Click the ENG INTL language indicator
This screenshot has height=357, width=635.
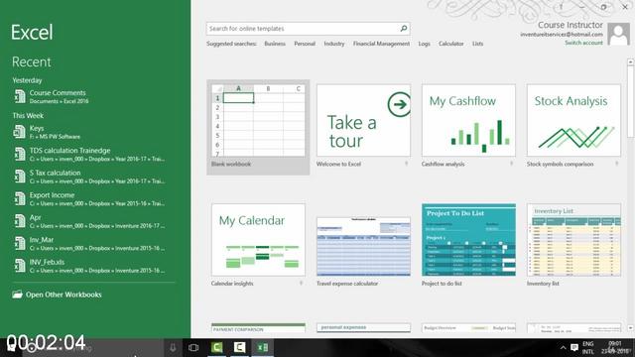tap(588, 348)
